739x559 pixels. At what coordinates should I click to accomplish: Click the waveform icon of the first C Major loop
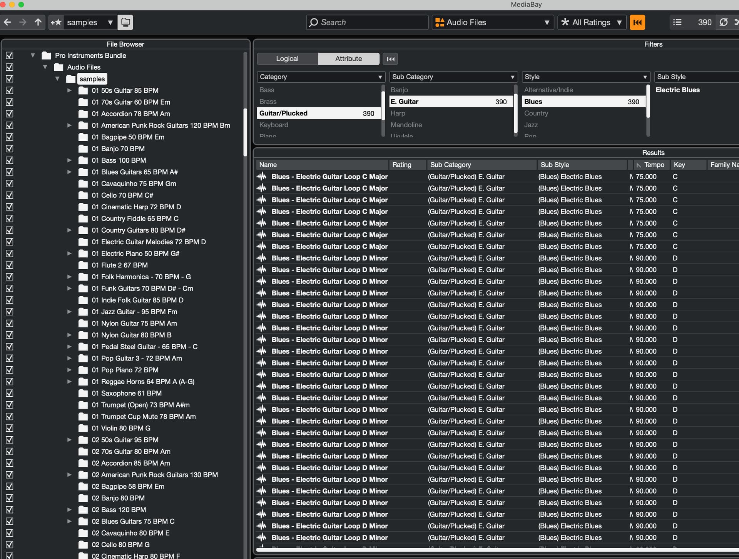(x=262, y=177)
